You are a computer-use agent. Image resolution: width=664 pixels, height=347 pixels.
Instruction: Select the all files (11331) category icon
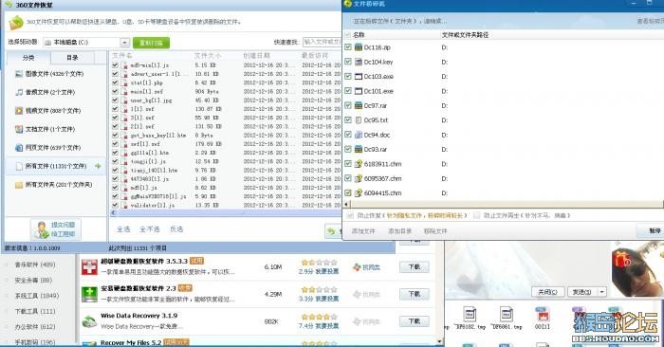coord(19,166)
